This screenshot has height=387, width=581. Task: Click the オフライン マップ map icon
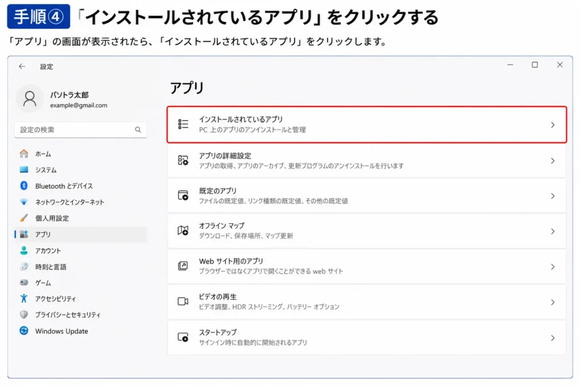coord(183,231)
